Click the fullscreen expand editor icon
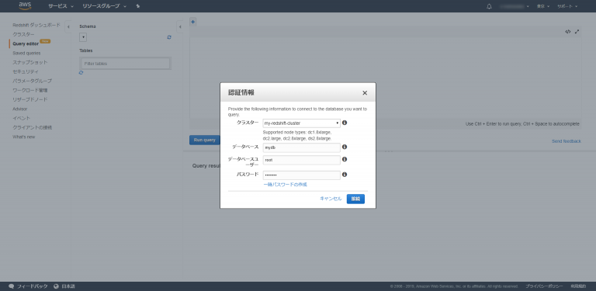Screen dimensions: 596x291 coord(577,32)
